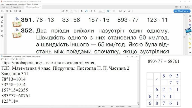
Task: Click the Zoom out minus icon
Action: tap(91, 11)
